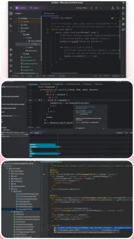134x239 pixels.
Task: Select the org.example package
Action: coord(35,41)
